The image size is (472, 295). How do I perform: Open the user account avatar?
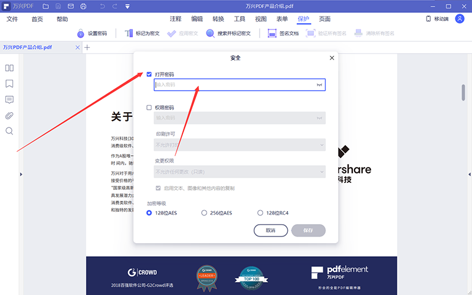tap(460, 19)
